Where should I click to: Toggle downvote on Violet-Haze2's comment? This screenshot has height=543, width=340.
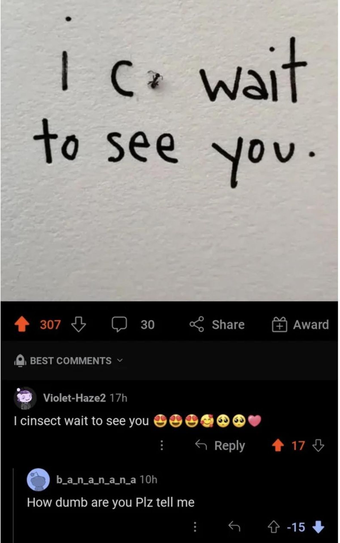318,445
